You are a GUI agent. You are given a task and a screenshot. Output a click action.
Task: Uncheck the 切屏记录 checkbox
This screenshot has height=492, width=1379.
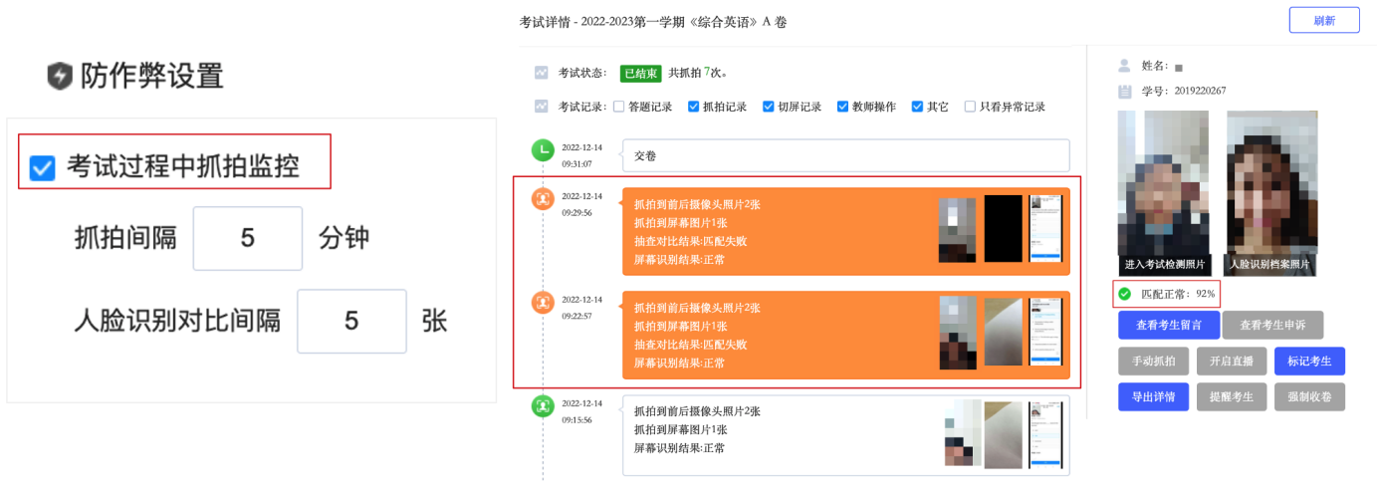point(769,107)
